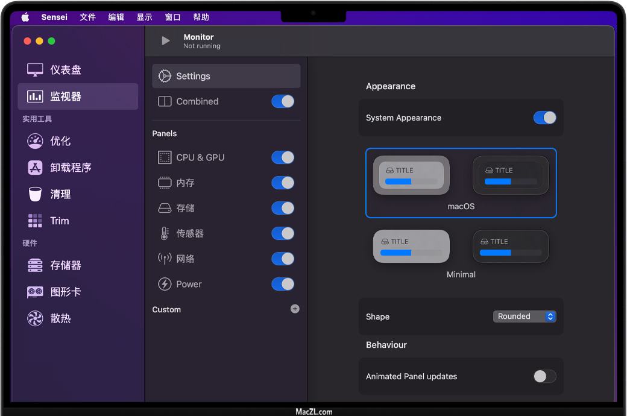Image resolution: width=627 pixels, height=416 pixels.
Task: Open the Trim sidebar item
Action: (58, 221)
